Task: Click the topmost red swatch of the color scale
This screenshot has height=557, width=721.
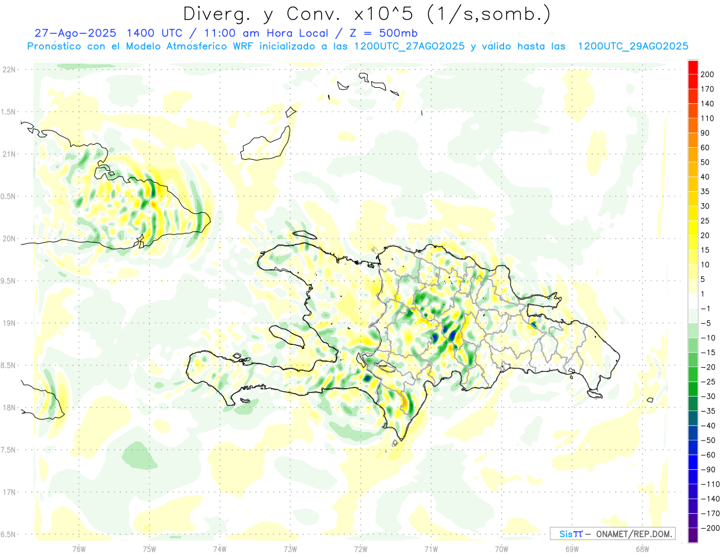Action: click(693, 67)
